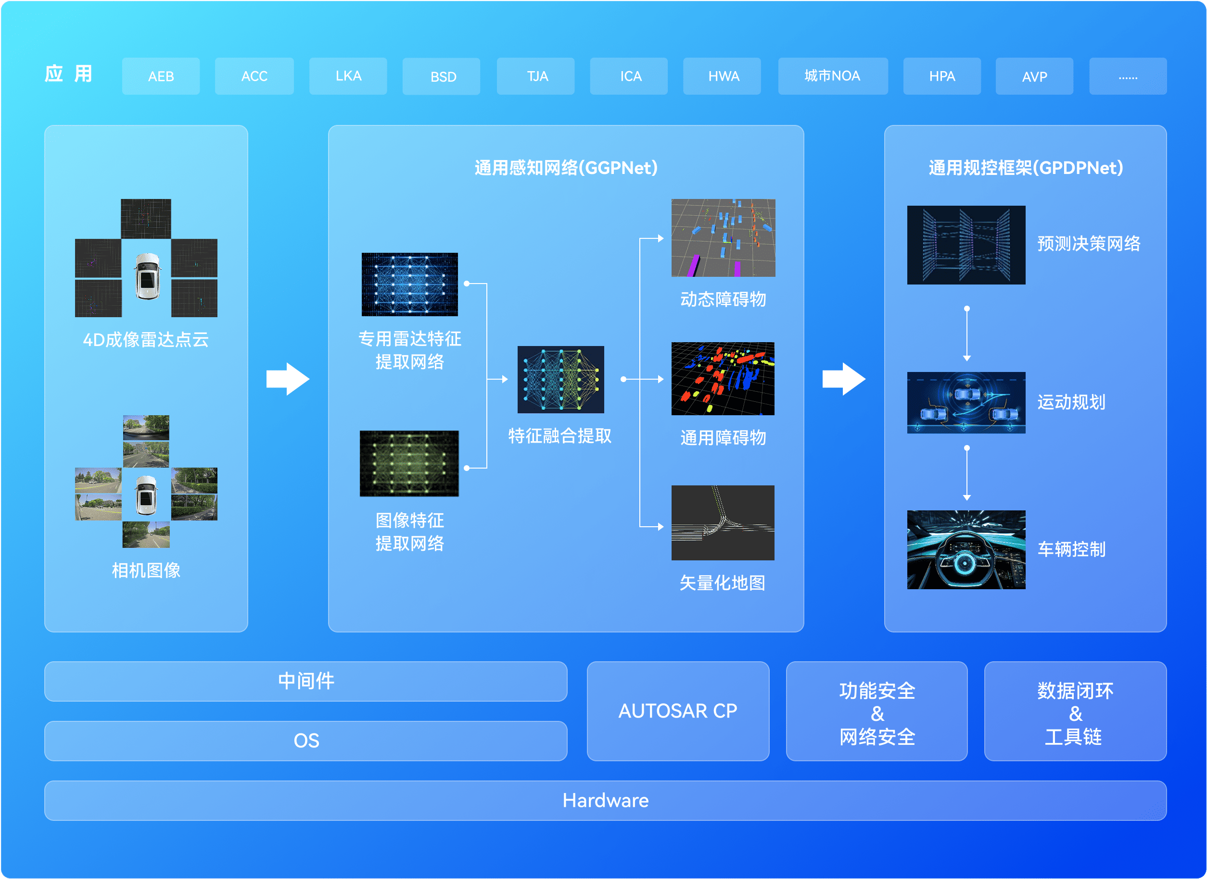This screenshot has height=879, width=1207.
Task: Choose the AVP application box
Action: click(x=1034, y=76)
